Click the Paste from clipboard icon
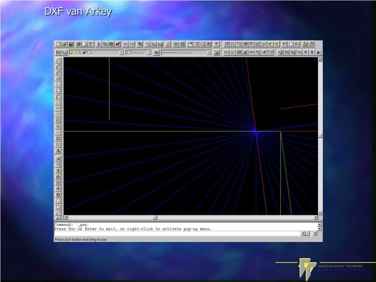This screenshot has width=376, height=282. coord(111,44)
